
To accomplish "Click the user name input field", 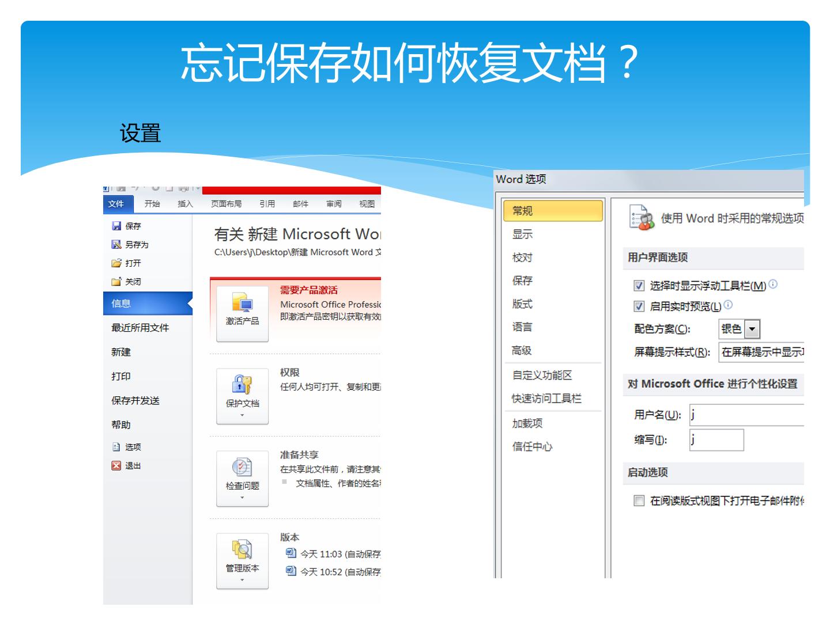I will (x=746, y=415).
